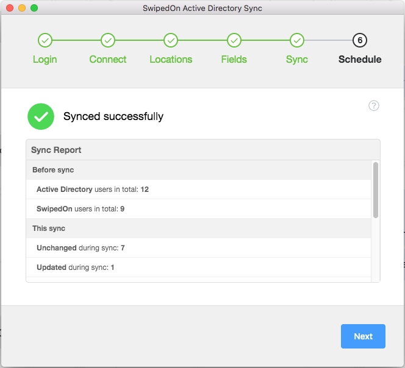Maximize the window with the green button
The image size is (405, 368).
click(34, 8)
